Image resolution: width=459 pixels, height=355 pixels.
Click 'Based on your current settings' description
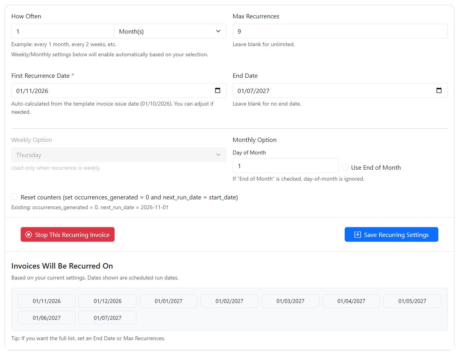[x=95, y=278]
